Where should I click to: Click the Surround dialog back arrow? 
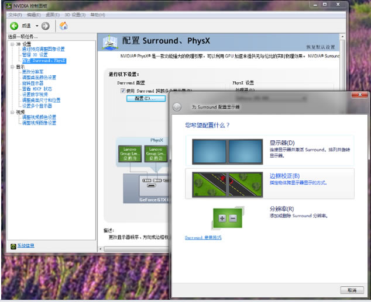click(177, 107)
